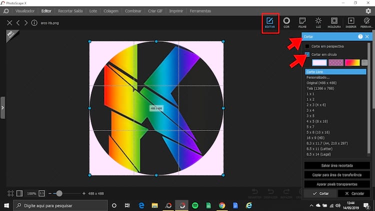Open the Cor color adjustments icon
This screenshot has height=211, width=375.
click(286, 22)
